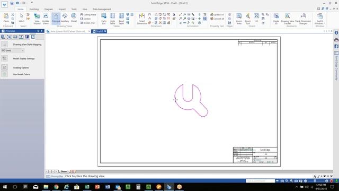Screen dimensions: 339x191
Task: Undo the last action
Action: 17,3
